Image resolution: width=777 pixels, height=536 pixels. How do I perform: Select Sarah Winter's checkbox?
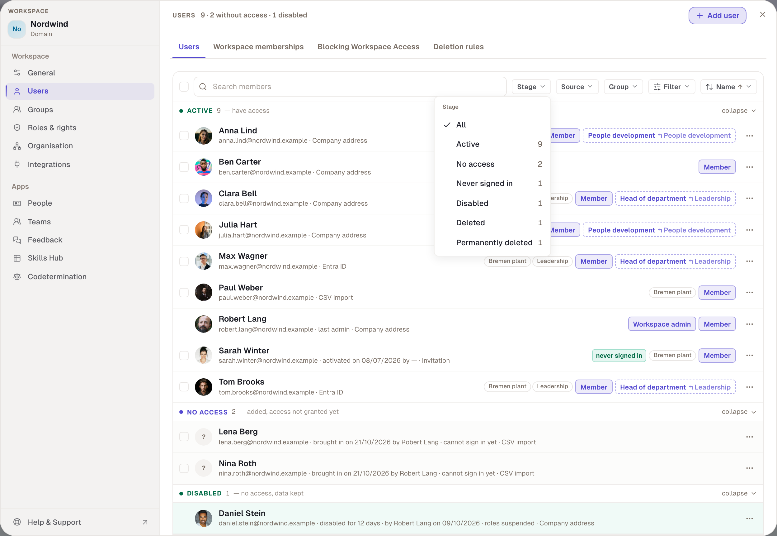click(184, 355)
